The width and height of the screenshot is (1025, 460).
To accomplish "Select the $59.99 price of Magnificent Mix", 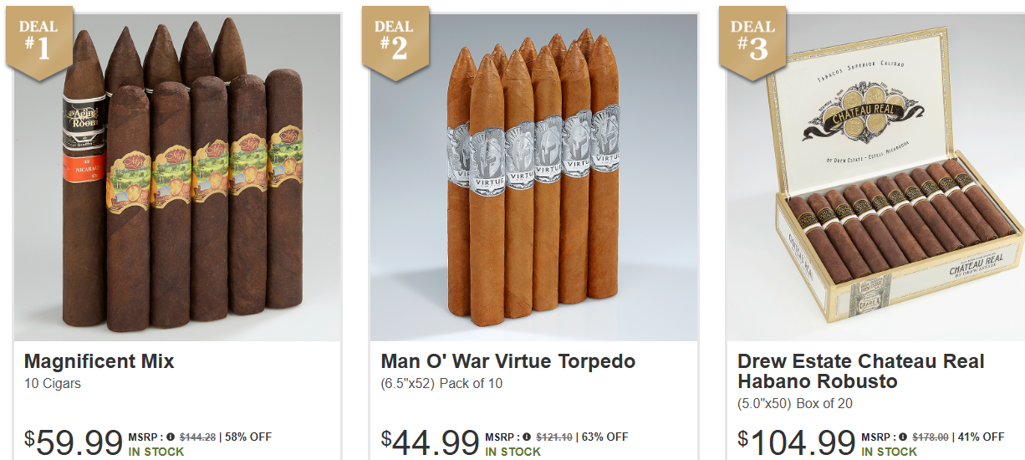I will click(x=74, y=443).
